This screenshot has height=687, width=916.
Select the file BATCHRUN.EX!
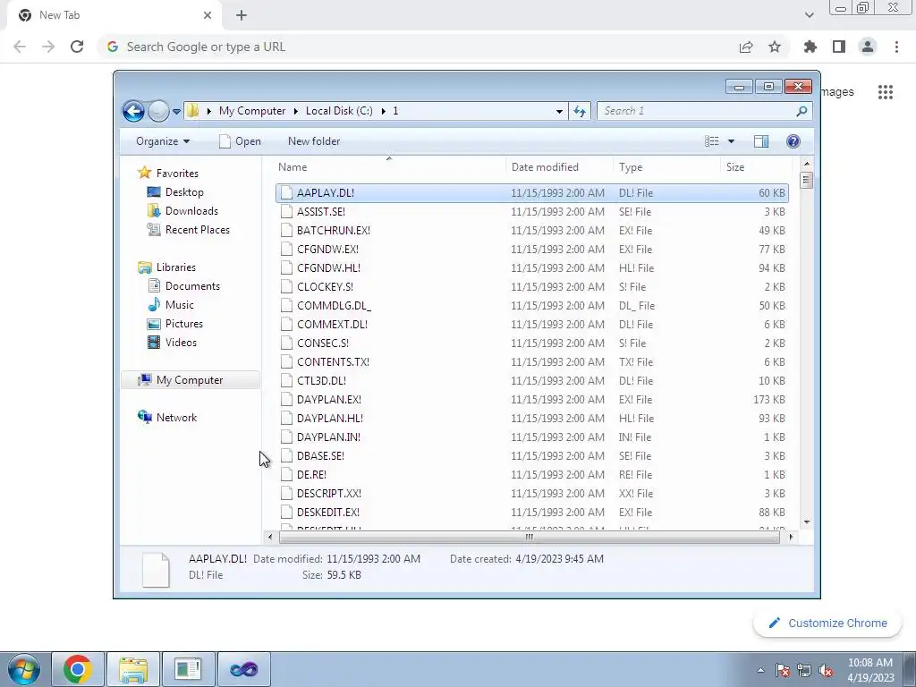[531, 230]
